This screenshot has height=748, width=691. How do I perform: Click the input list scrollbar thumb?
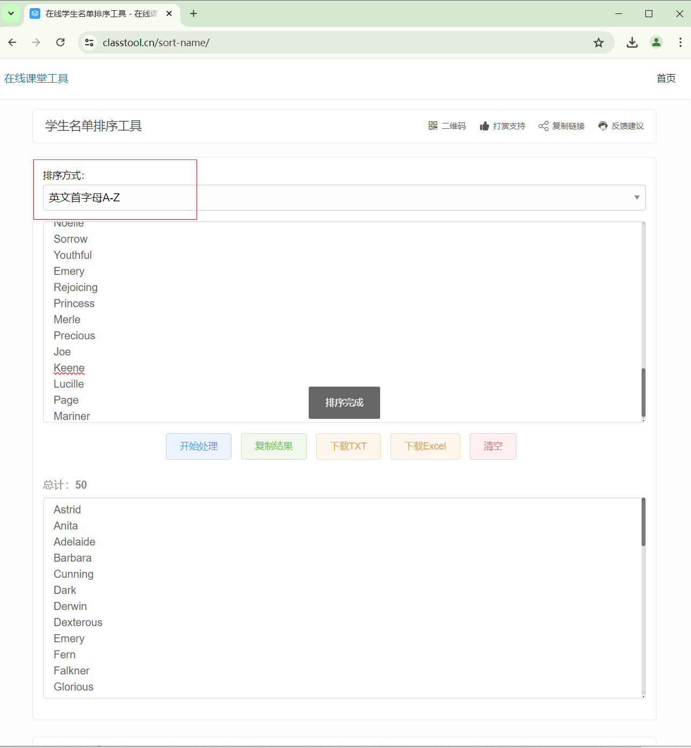tap(643, 393)
